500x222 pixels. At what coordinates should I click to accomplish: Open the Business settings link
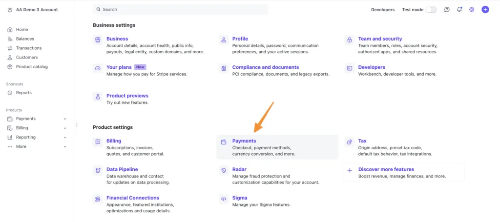pos(117,39)
